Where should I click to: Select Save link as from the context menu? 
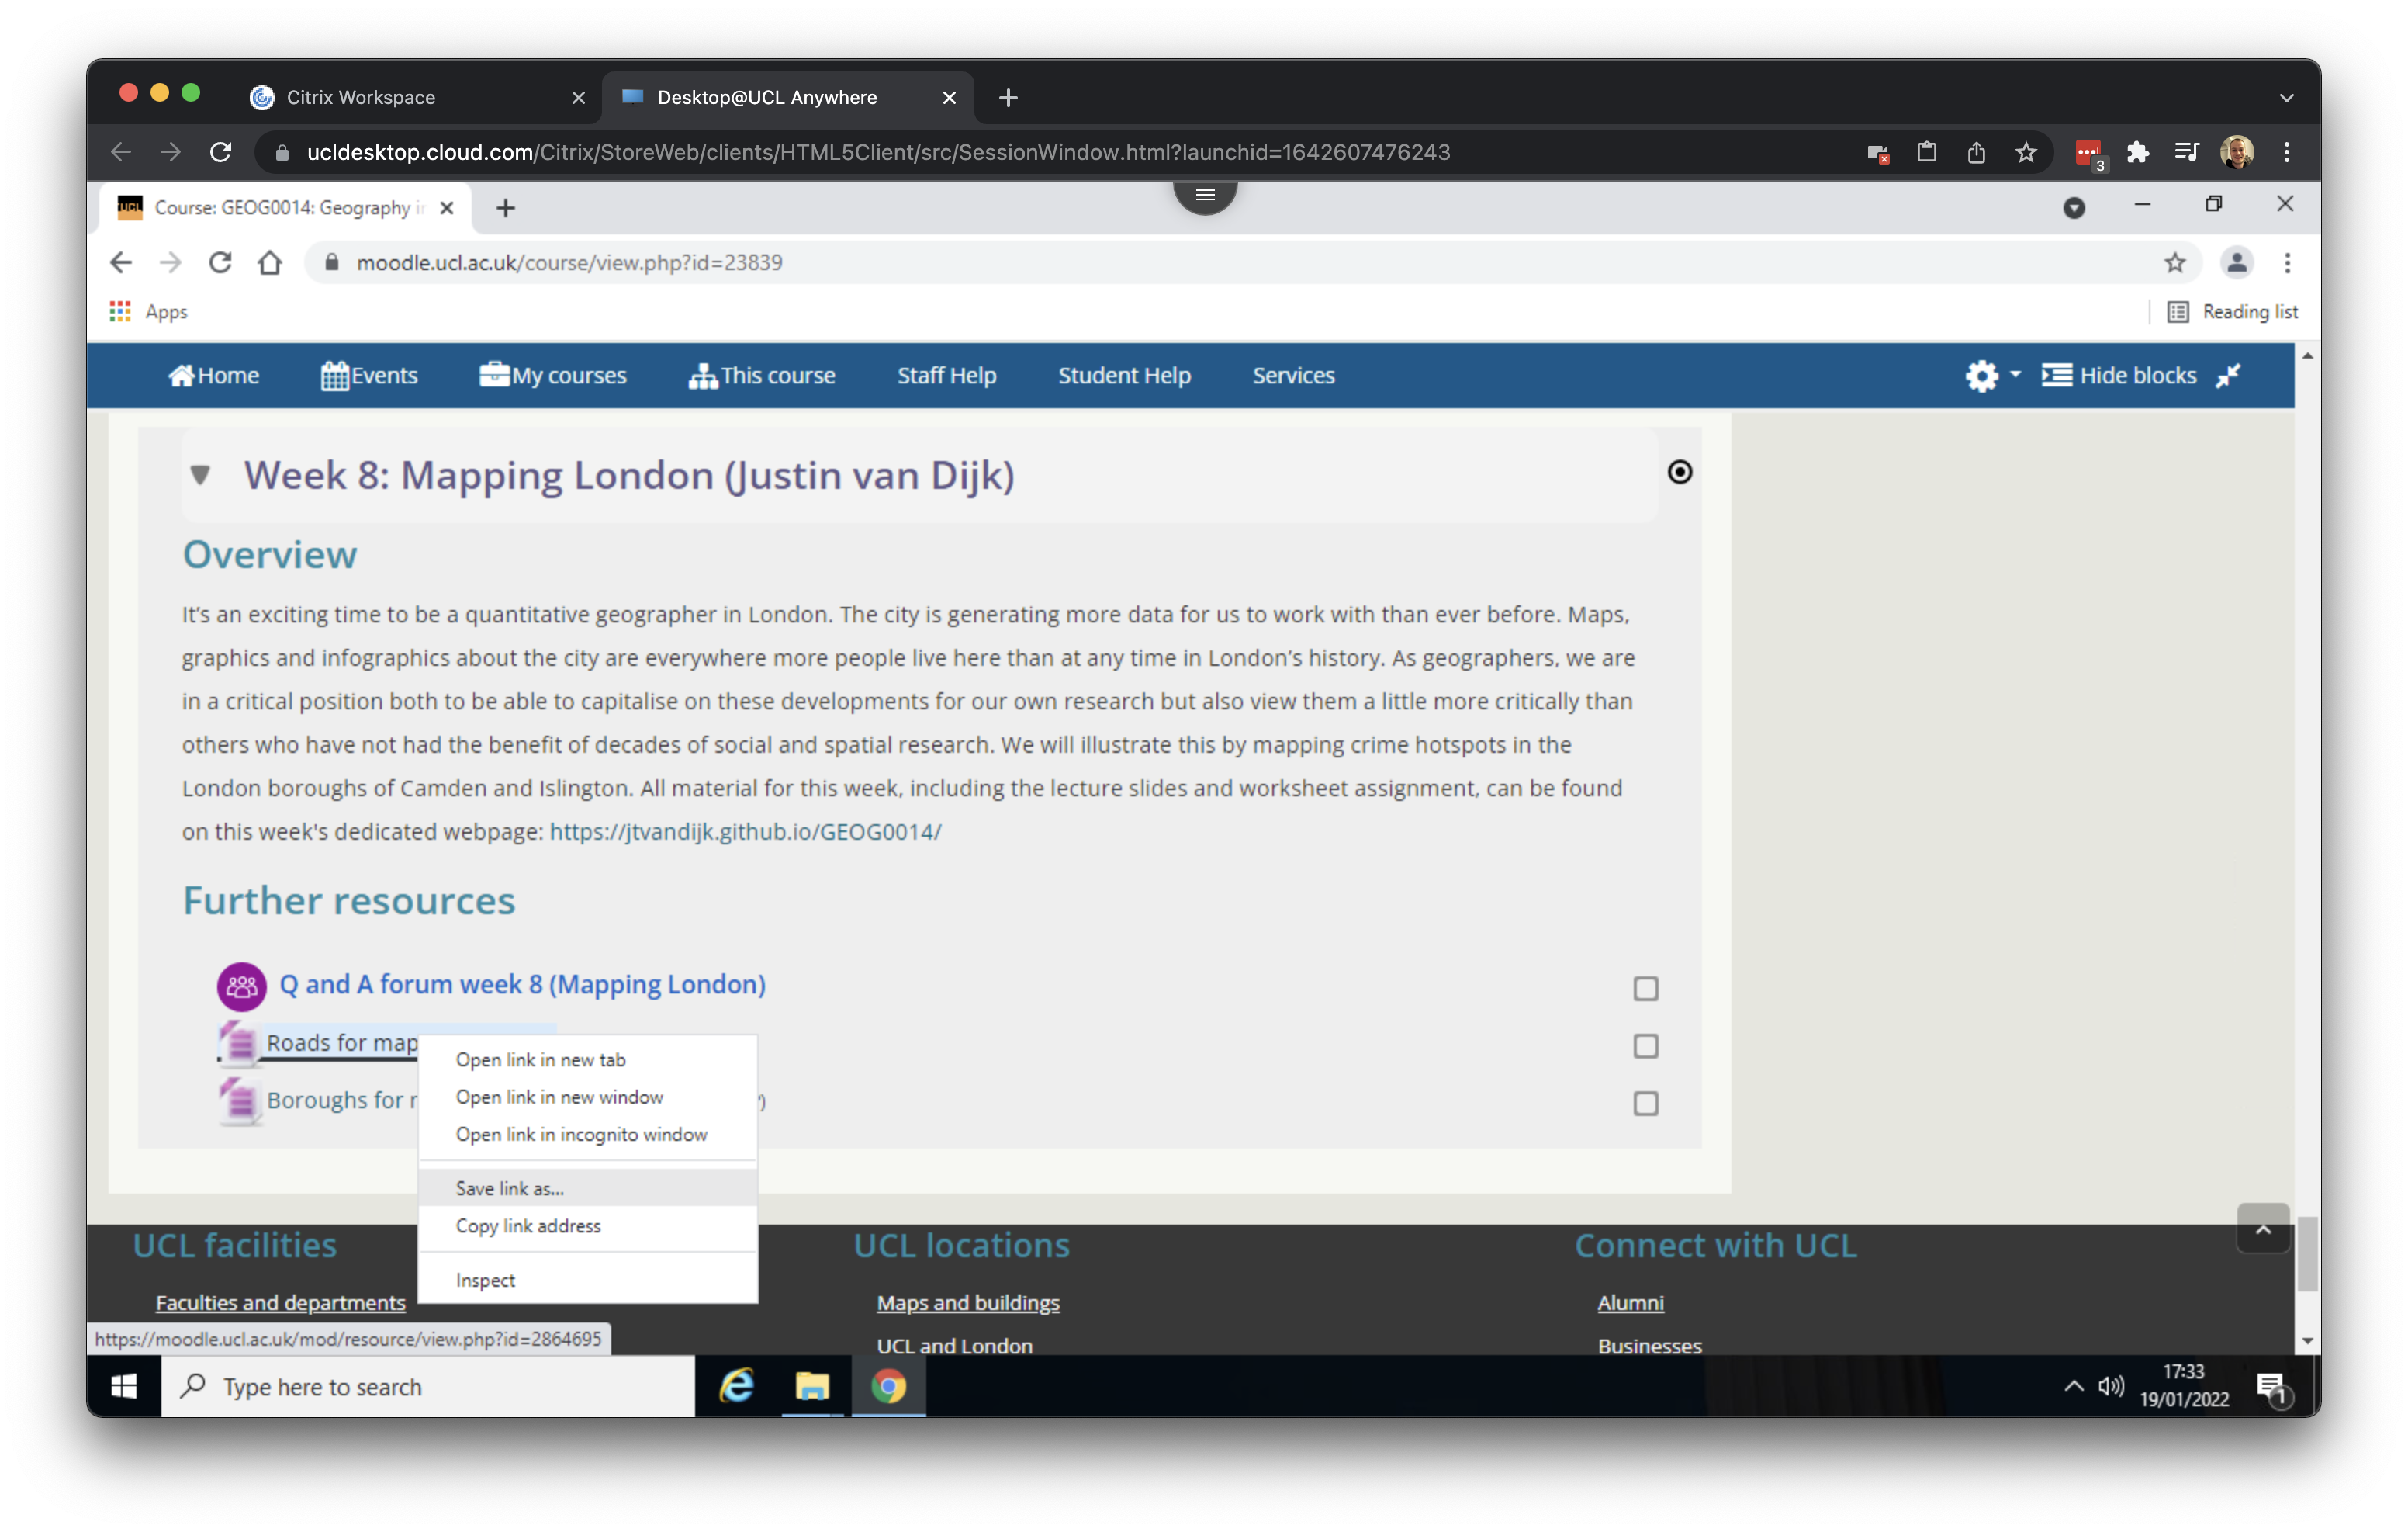click(509, 1189)
